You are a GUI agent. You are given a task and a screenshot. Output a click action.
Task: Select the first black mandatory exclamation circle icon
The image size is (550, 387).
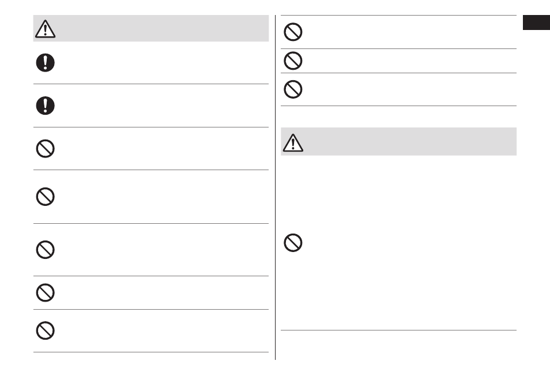[x=45, y=63]
